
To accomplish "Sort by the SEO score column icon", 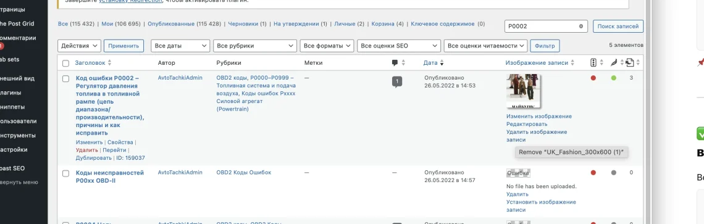I will pos(593,63).
